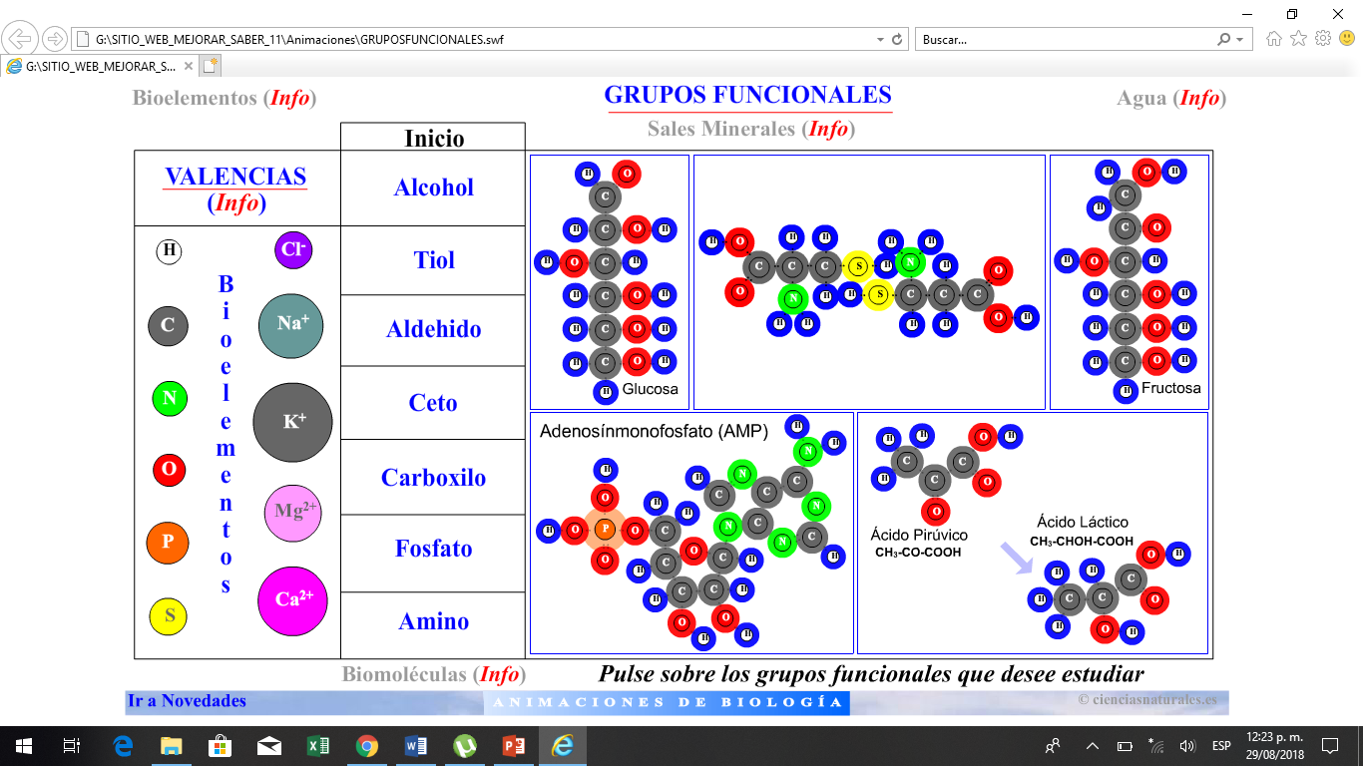Open the Biomoléculas Info link
The image size is (1363, 766).
tap(498, 675)
